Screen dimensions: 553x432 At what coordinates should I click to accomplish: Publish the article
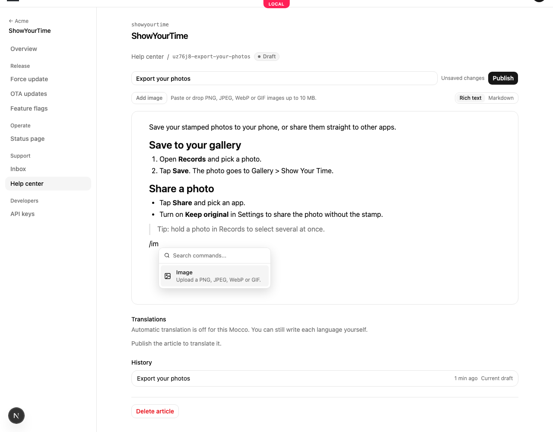(503, 78)
